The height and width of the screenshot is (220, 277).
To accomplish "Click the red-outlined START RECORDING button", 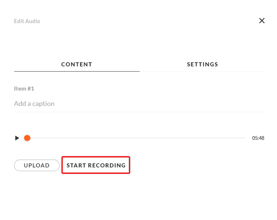I will pyautogui.click(x=96, y=165).
